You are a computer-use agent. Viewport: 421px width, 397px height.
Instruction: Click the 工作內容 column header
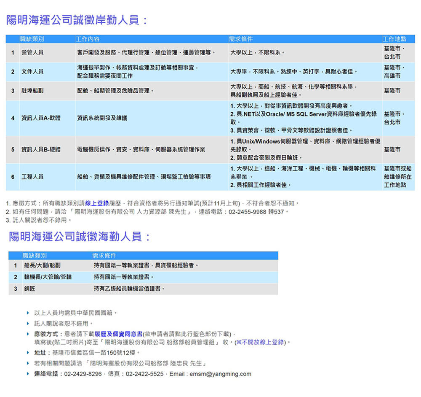88,39
